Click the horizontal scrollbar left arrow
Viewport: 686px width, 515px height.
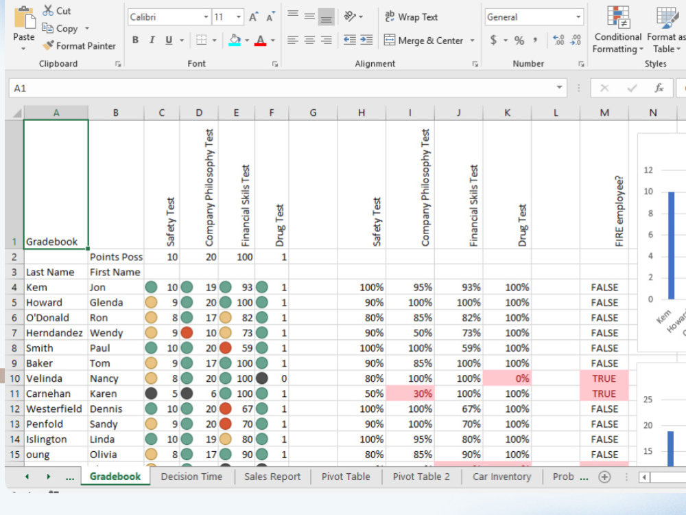(644, 477)
